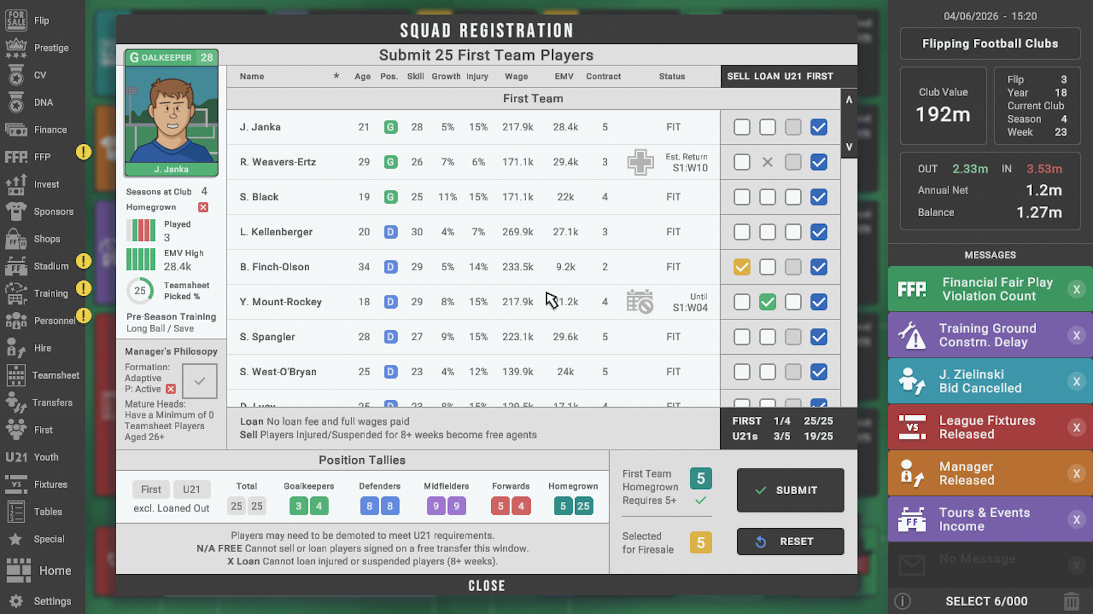1093x614 pixels.
Task: Open the Fixtures VS icon
Action: coord(16,484)
